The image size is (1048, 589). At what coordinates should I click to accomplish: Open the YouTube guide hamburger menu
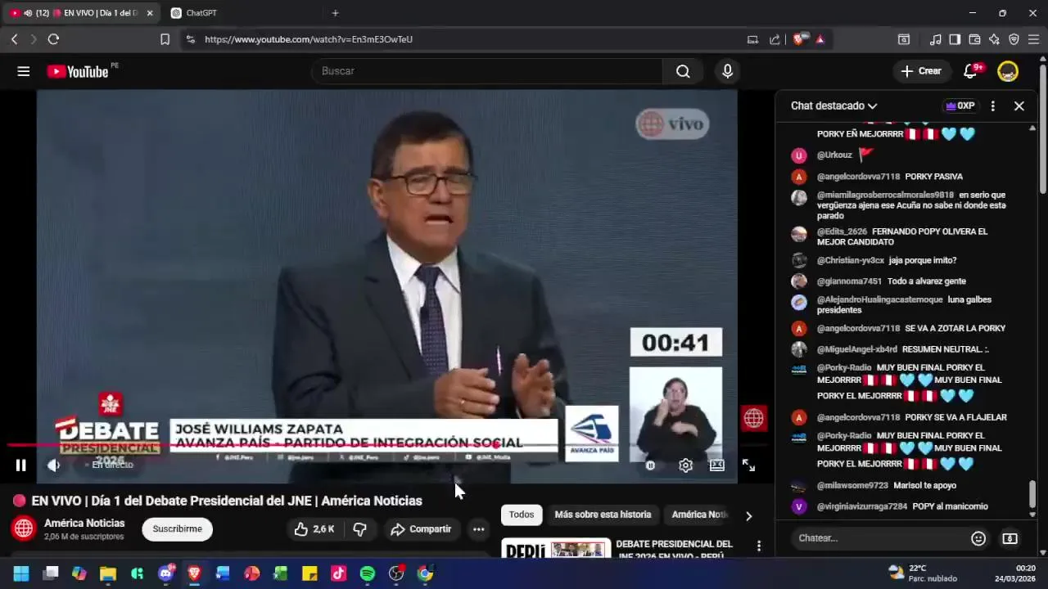click(24, 71)
